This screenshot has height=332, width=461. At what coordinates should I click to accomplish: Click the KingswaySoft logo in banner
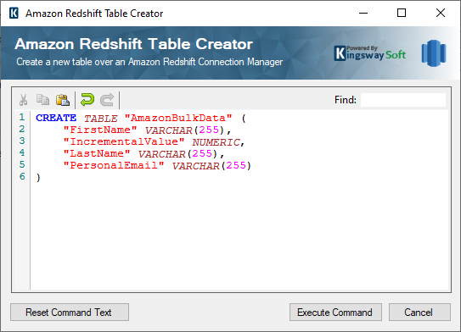click(370, 53)
